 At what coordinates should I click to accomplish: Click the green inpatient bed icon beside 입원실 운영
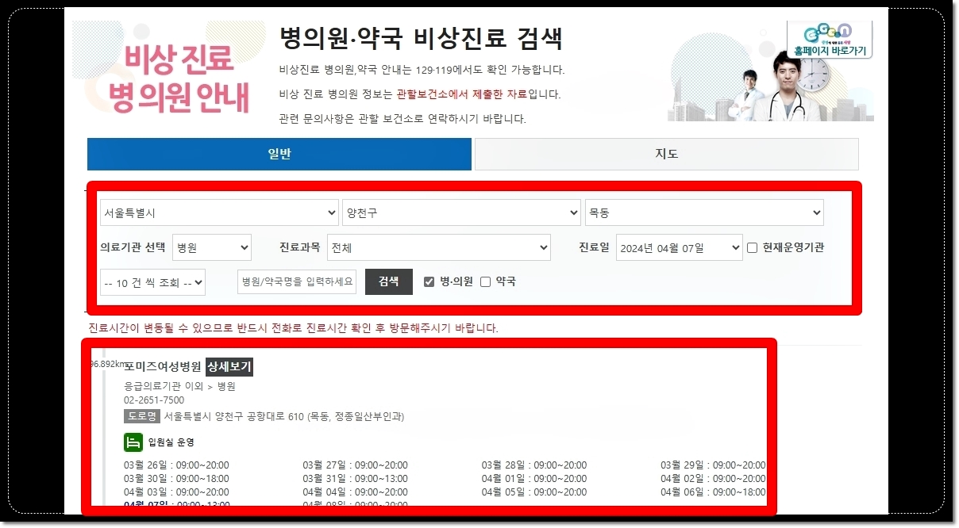[132, 442]
